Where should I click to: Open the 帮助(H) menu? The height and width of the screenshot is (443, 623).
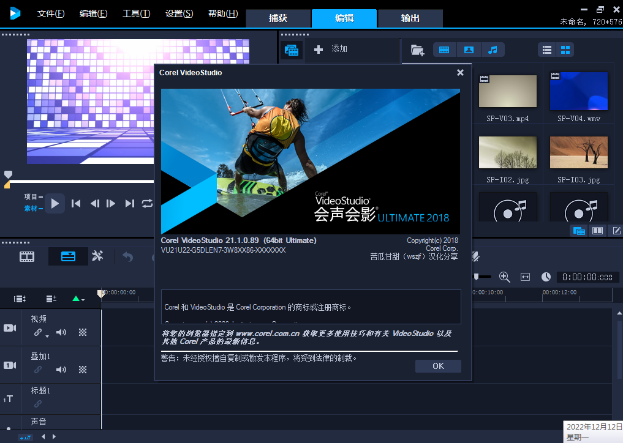point(223,13)
